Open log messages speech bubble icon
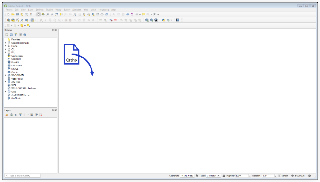 [x=309, y=176]
